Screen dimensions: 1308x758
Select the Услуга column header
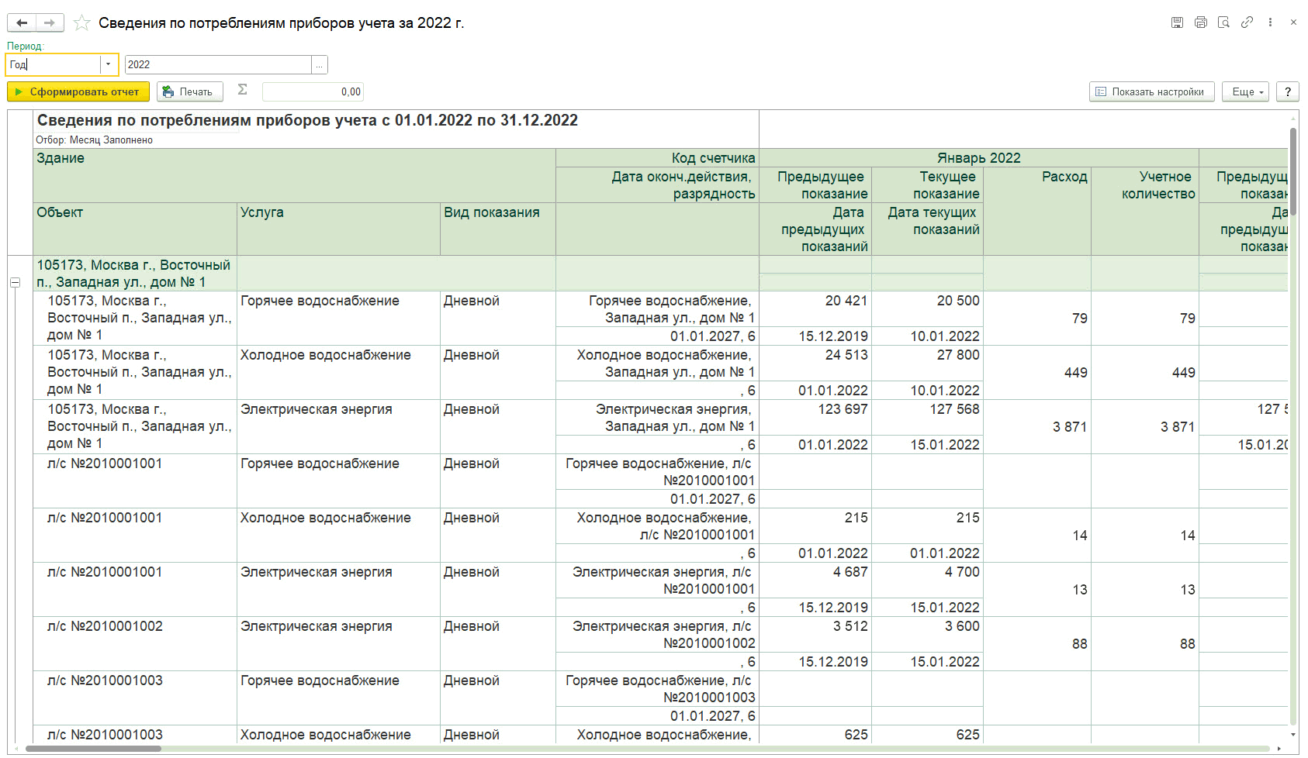coord(338,229)
